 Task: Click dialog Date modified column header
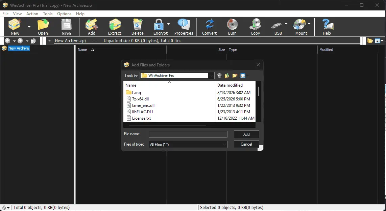click(x=235, y=85)
